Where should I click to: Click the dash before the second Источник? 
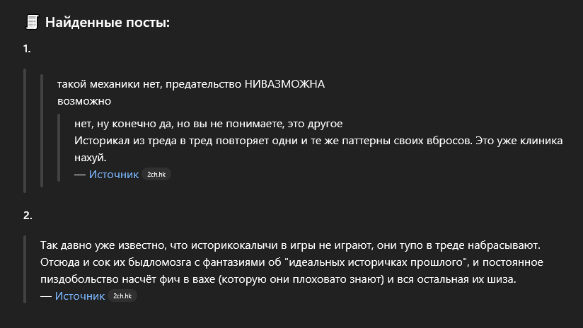pyautogui.click(x=46, y=296)
